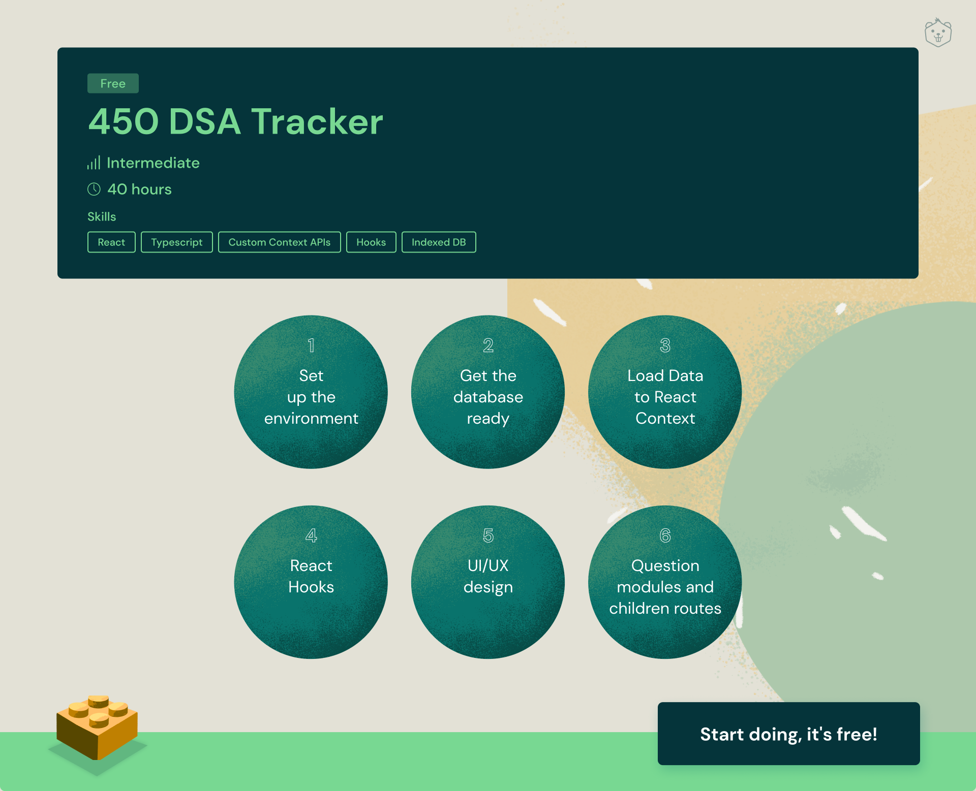
Task: Click the Hooks skill tag icon
Action: point(372,242)
